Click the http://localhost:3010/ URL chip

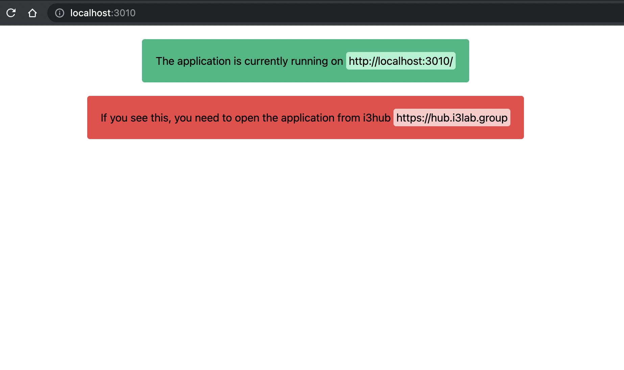(401, 61)
